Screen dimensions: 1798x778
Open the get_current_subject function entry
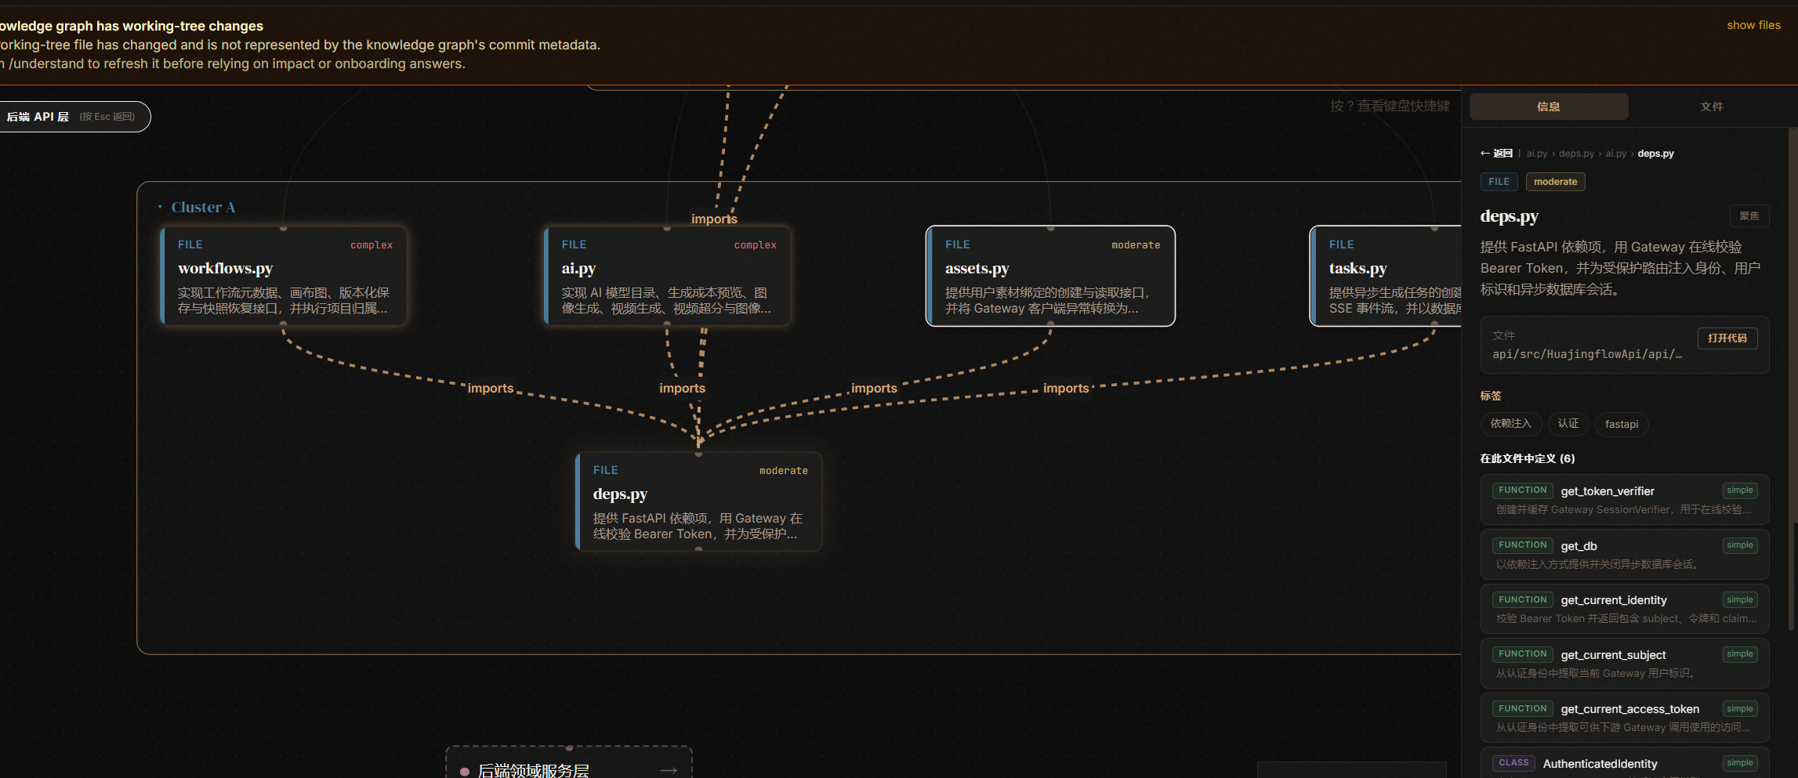[x=1625, y=663]
